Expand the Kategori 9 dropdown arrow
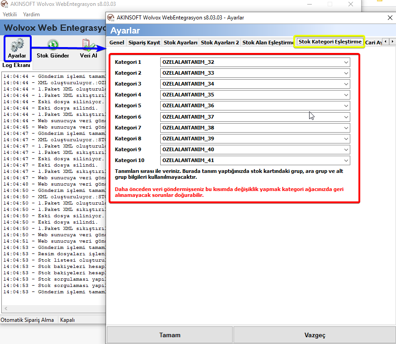 coord(346,150)
